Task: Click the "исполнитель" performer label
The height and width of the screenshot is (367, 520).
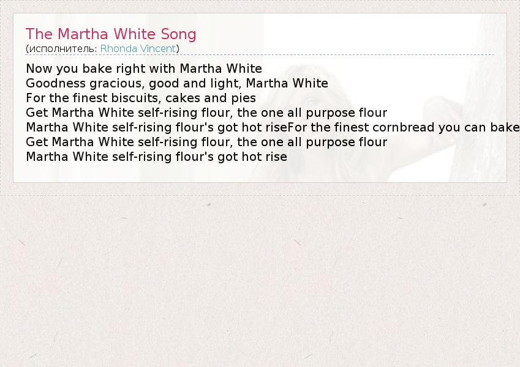Action: 62,48
